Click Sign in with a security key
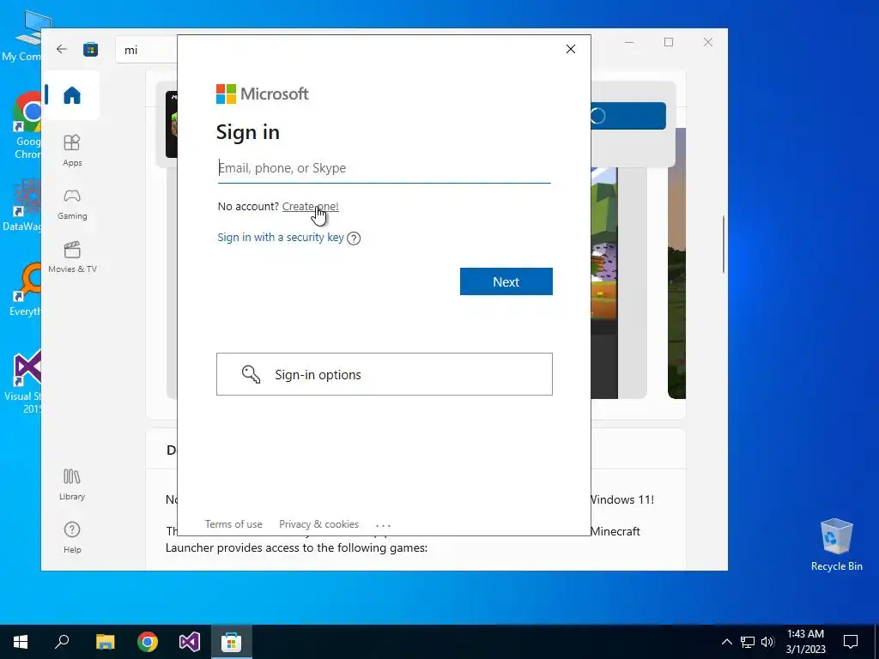 pyautogui.click(x=281, y=237)
